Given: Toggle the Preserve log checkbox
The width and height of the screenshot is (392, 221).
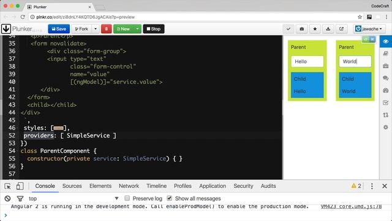Looking at the screenshot, I should pos(127,198).
